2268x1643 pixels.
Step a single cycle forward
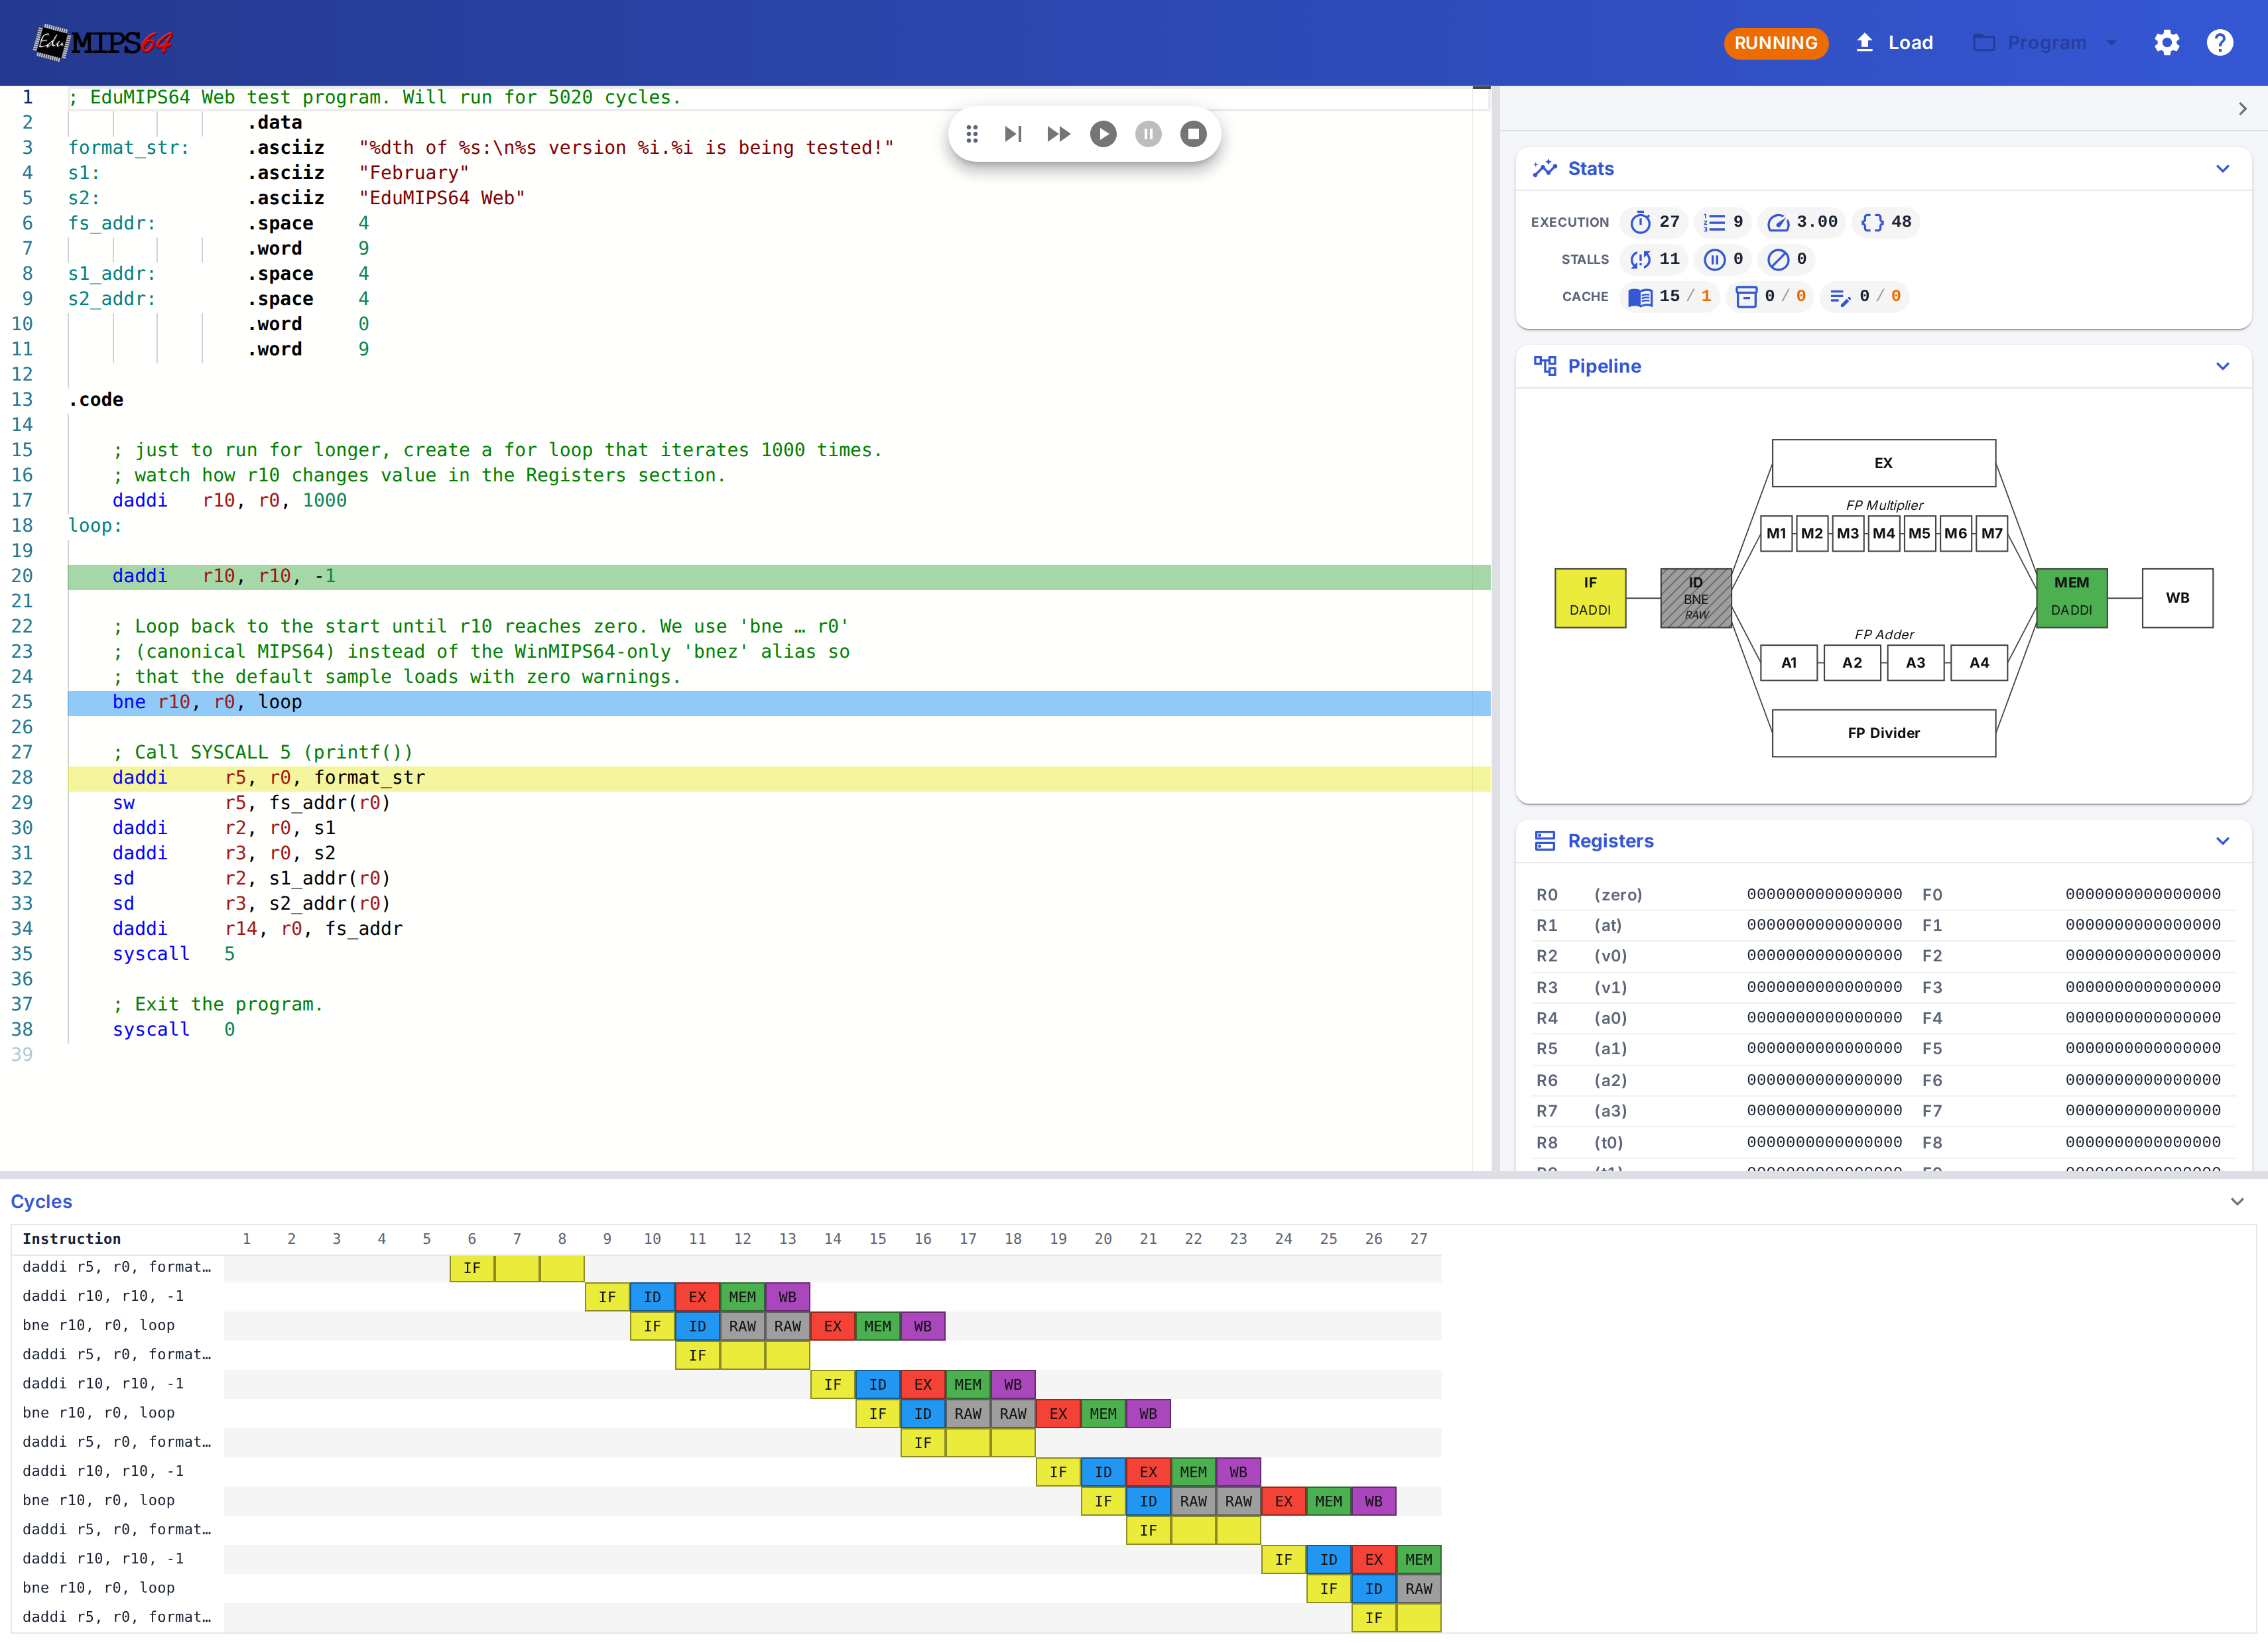(1013, 134)
